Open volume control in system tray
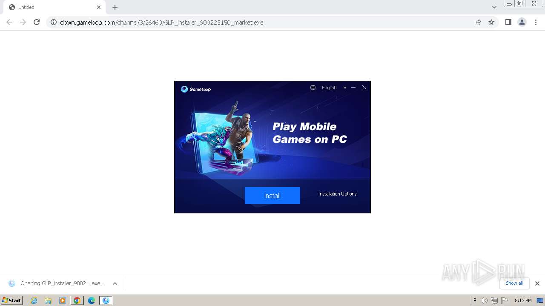545x306 pixels. coord(484,300)
